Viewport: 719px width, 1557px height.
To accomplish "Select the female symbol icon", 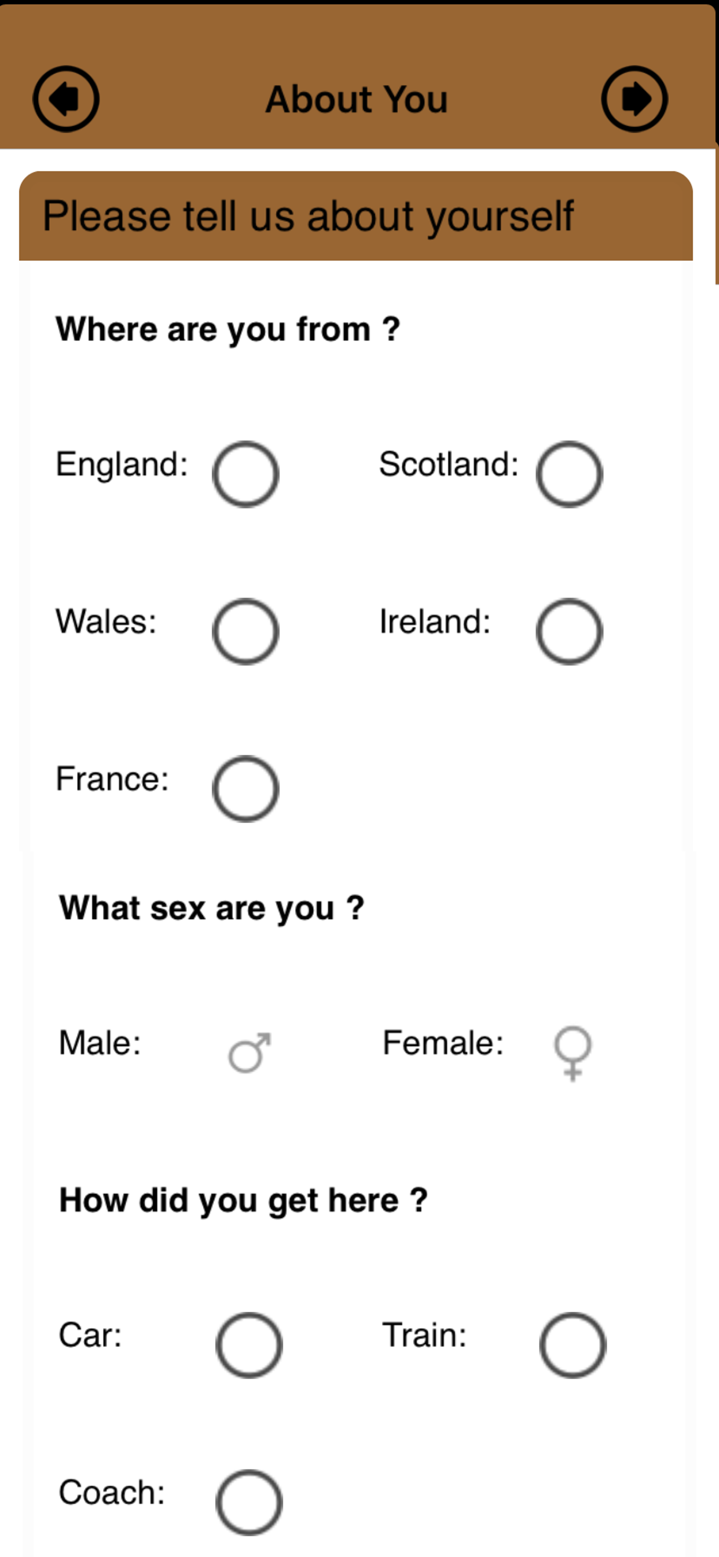I will pyautogui.click(x=572, y=1052).
